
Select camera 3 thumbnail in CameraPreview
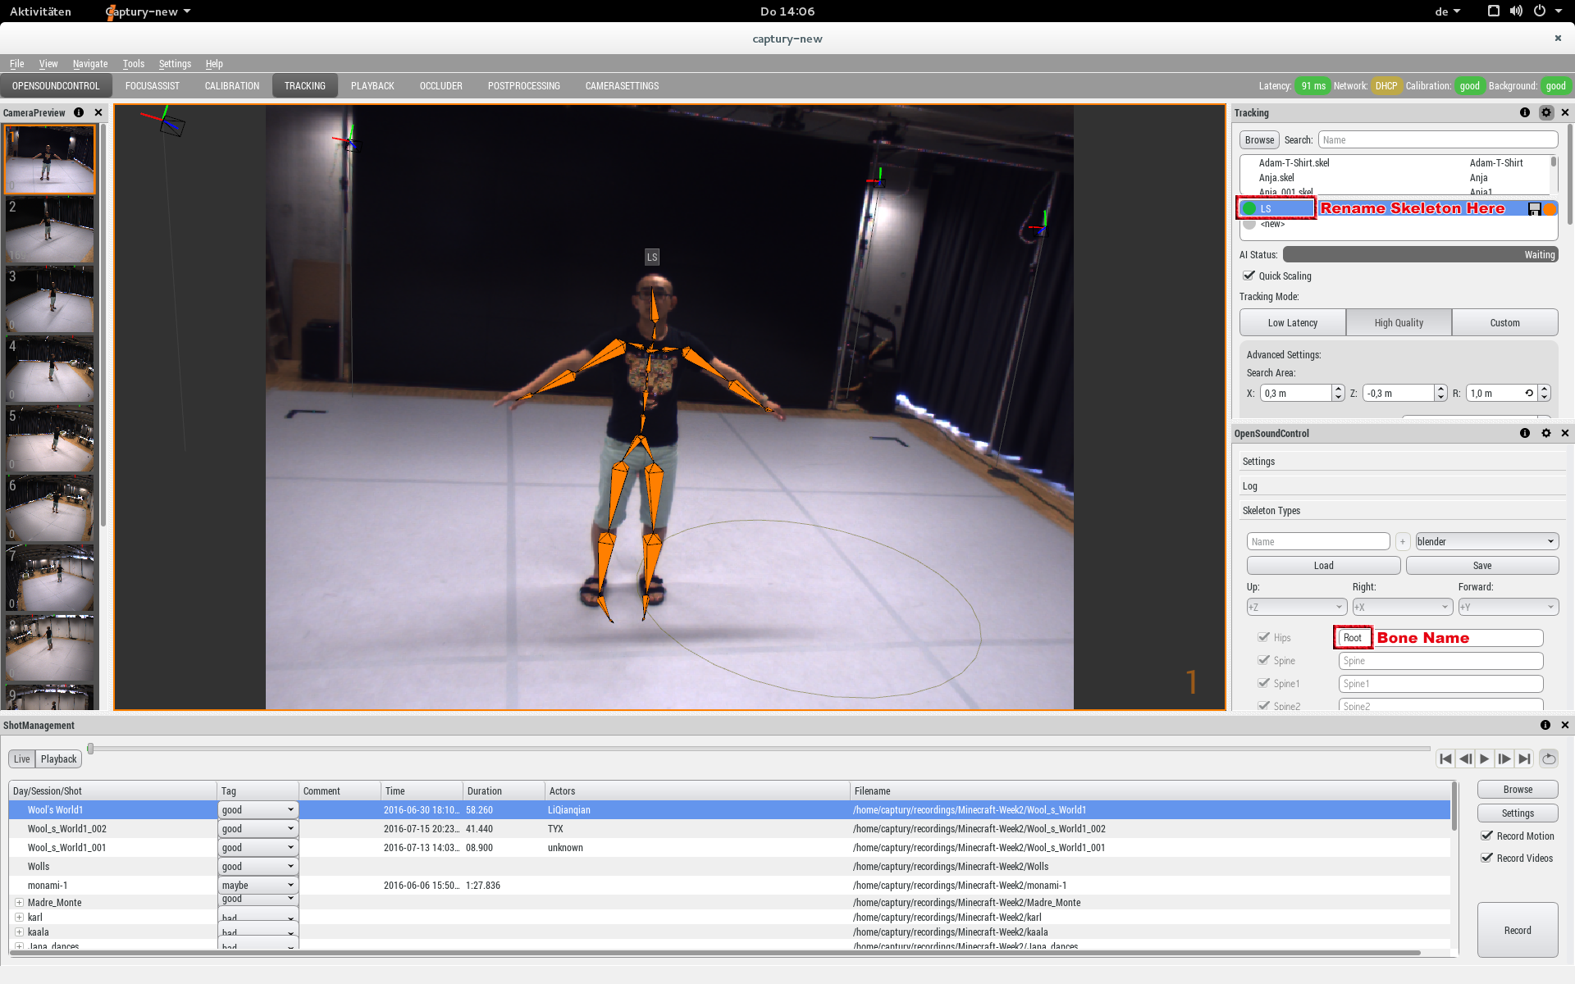pyautogui.click(x=49, y=298)
